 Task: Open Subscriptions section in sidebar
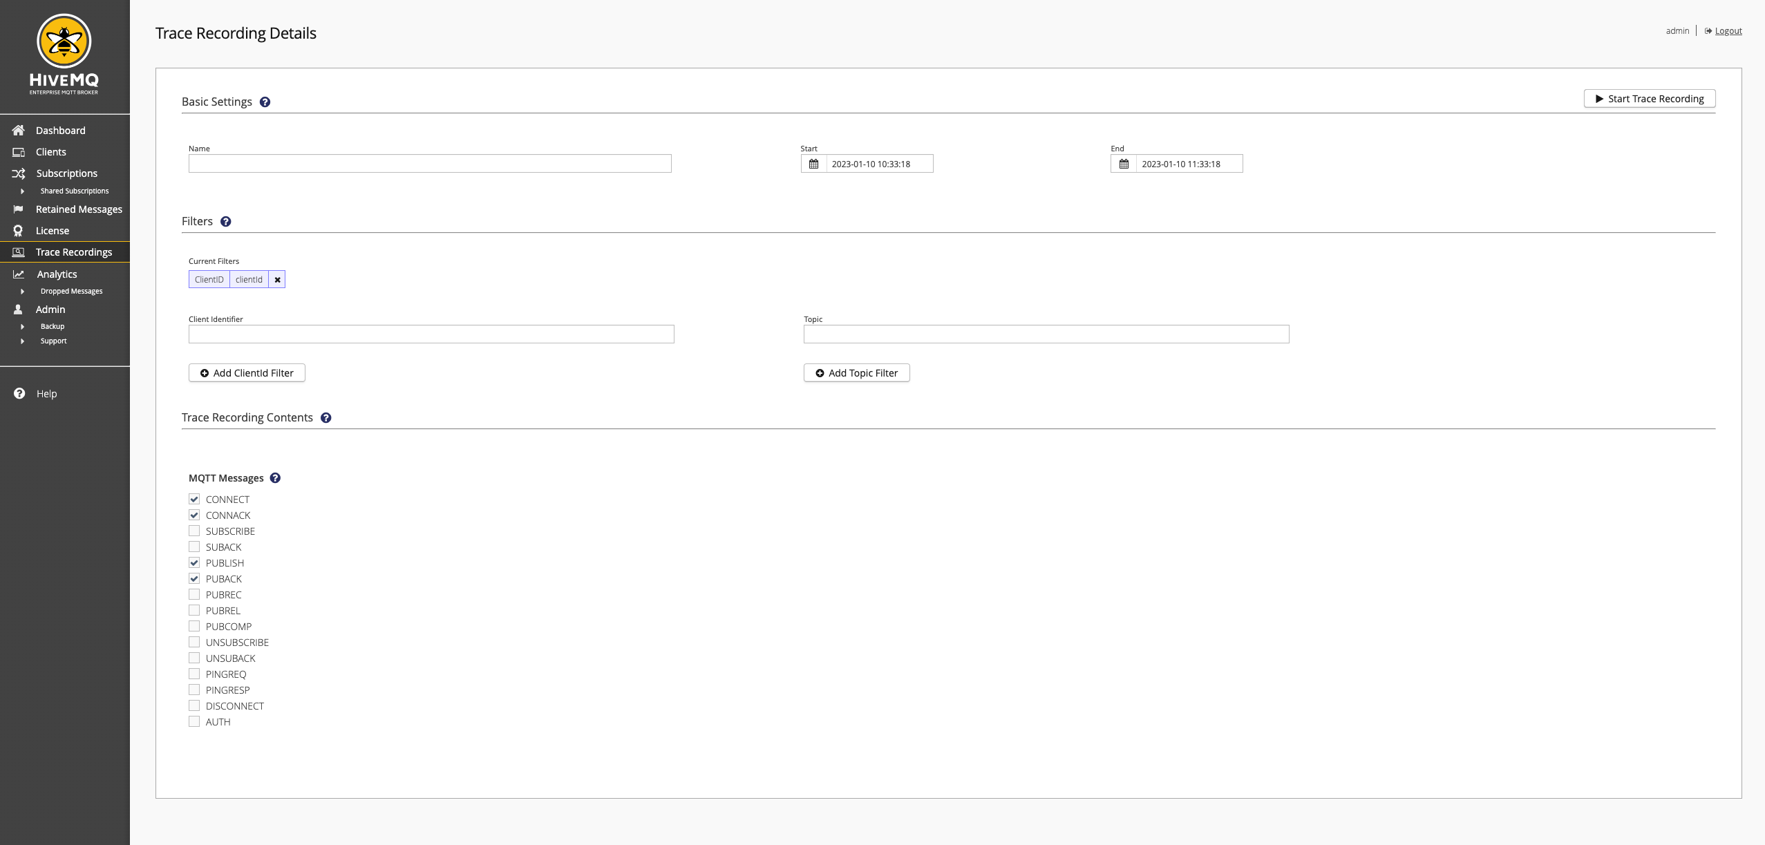tap(66, 173)
